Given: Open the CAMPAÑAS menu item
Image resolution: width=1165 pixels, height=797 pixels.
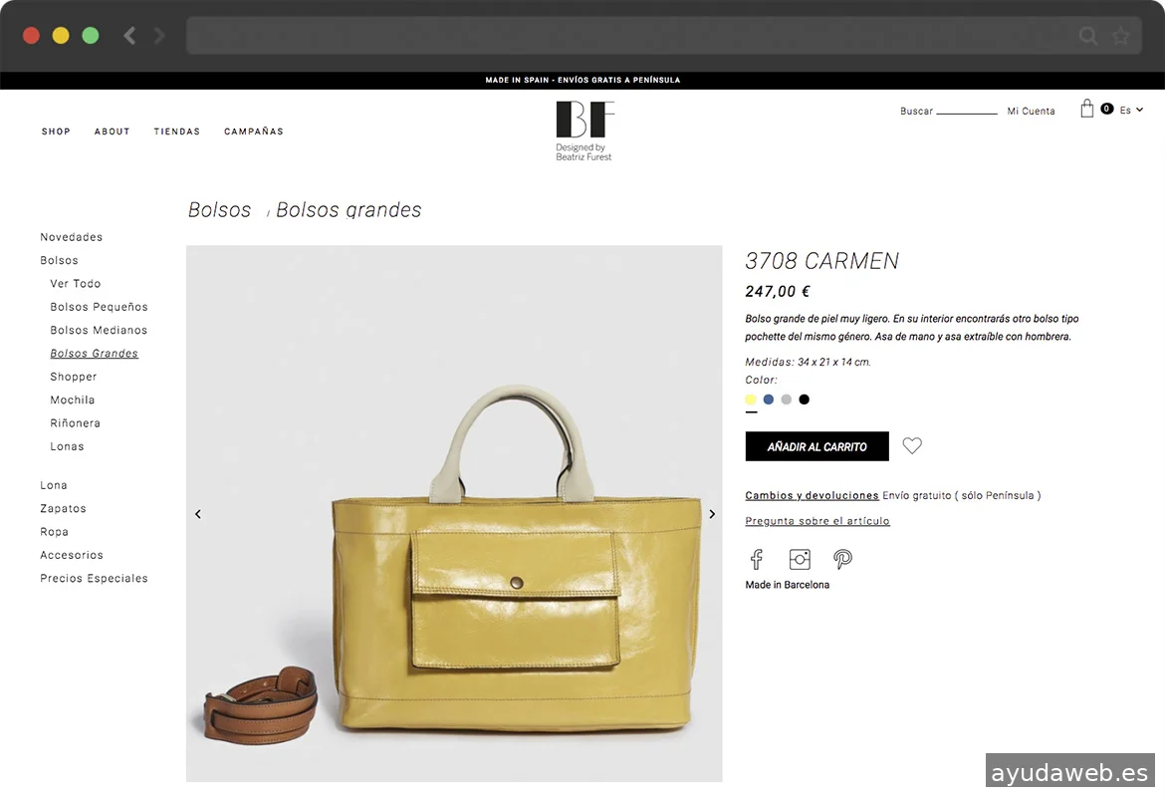Looking at the screenshot, I should pyautogui.click(x=253, y=132).
